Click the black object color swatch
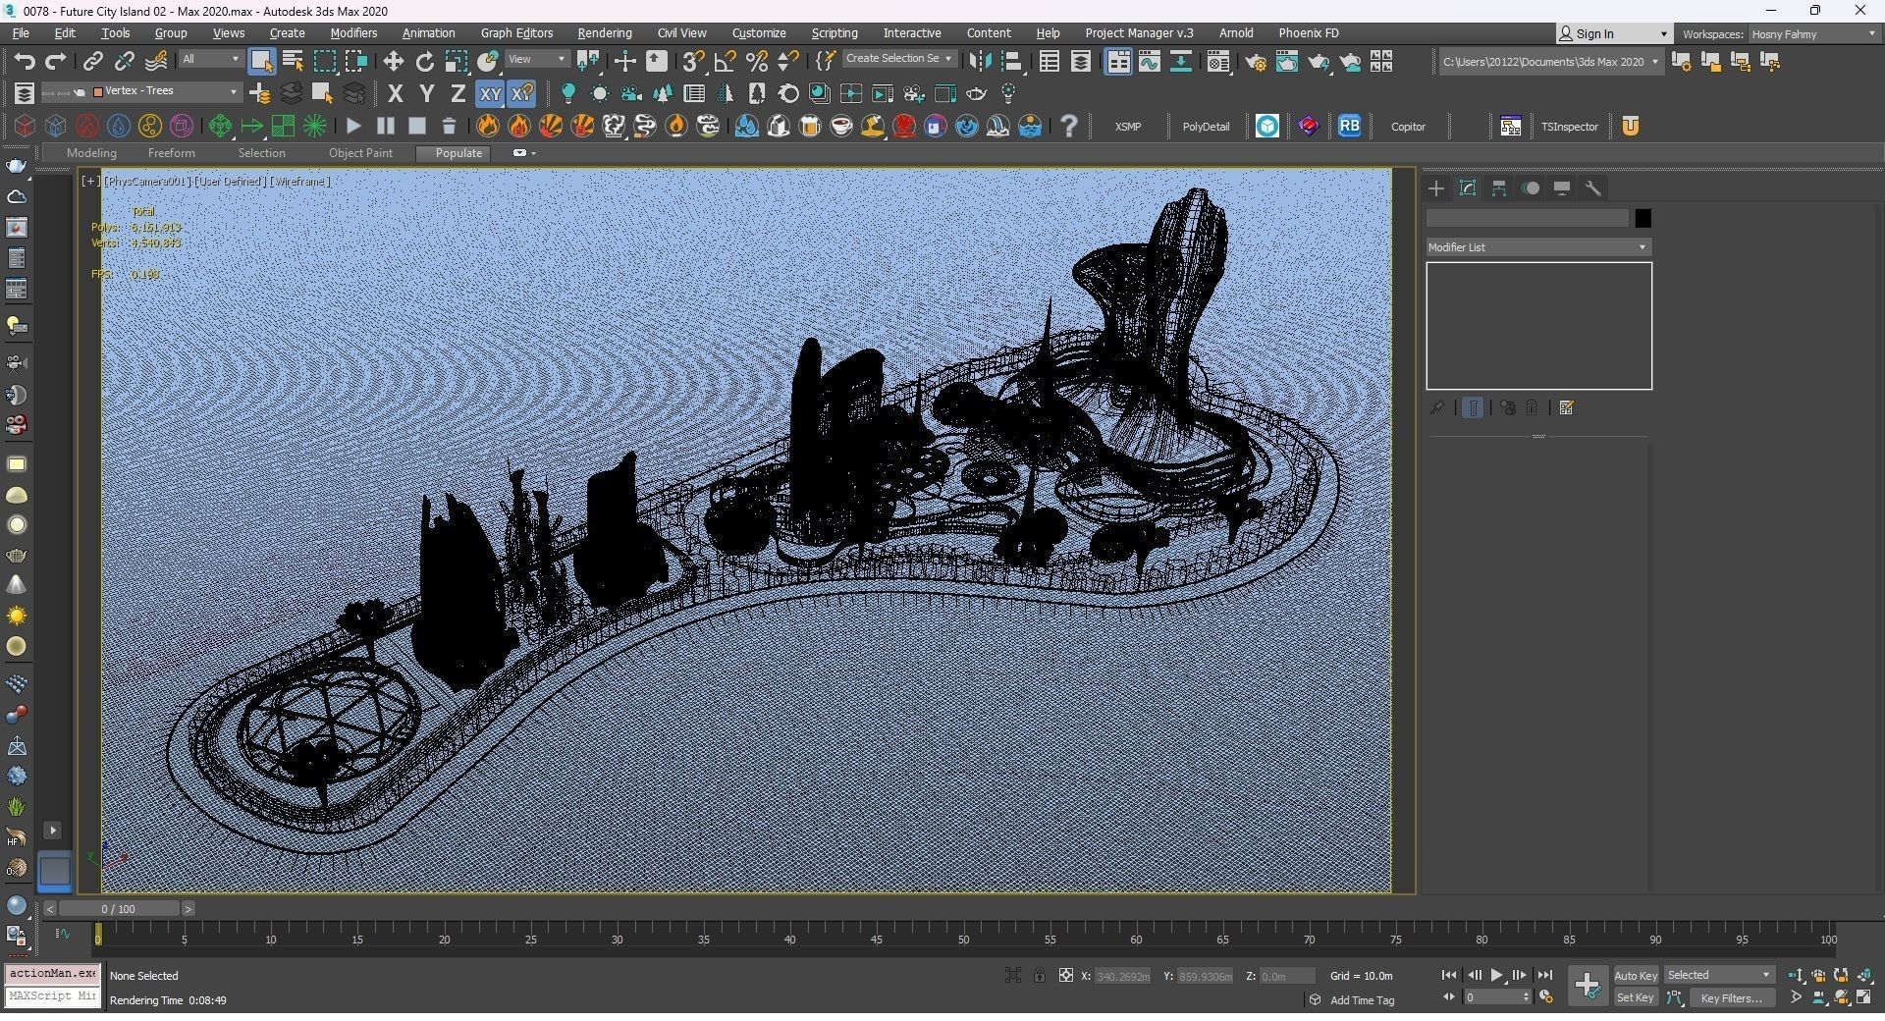1885x1021 pixels. coord(1643,218)
